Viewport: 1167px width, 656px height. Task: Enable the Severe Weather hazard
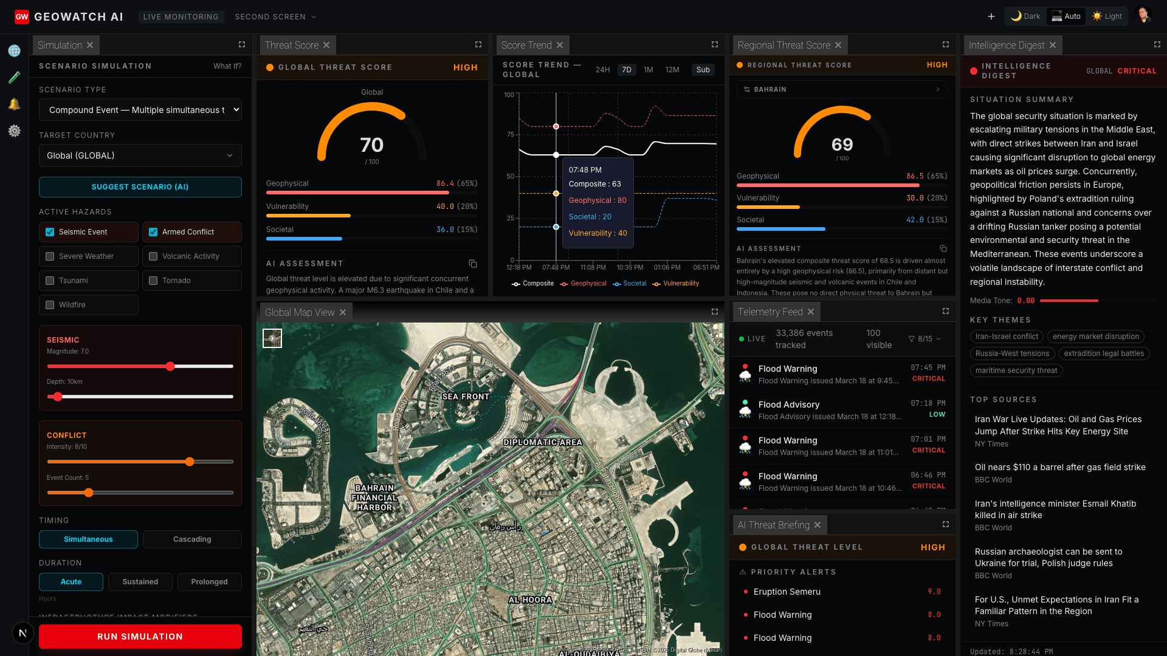point(50,256)
